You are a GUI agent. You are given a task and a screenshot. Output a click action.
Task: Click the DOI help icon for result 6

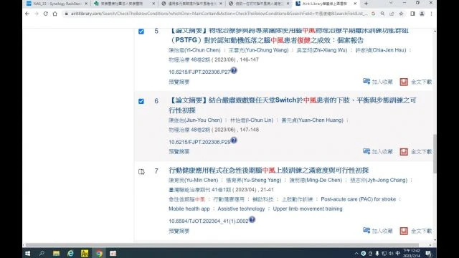click(x=234, y=140)
